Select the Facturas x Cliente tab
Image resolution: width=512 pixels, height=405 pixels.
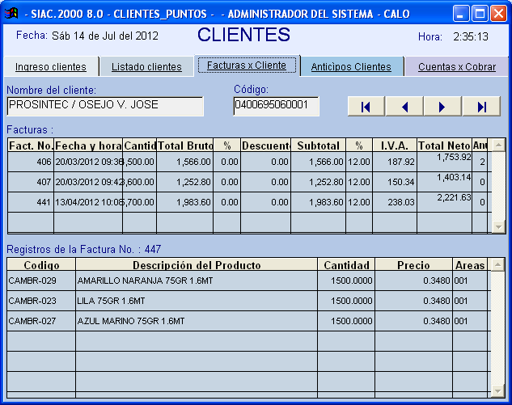(x=247, y=65)
